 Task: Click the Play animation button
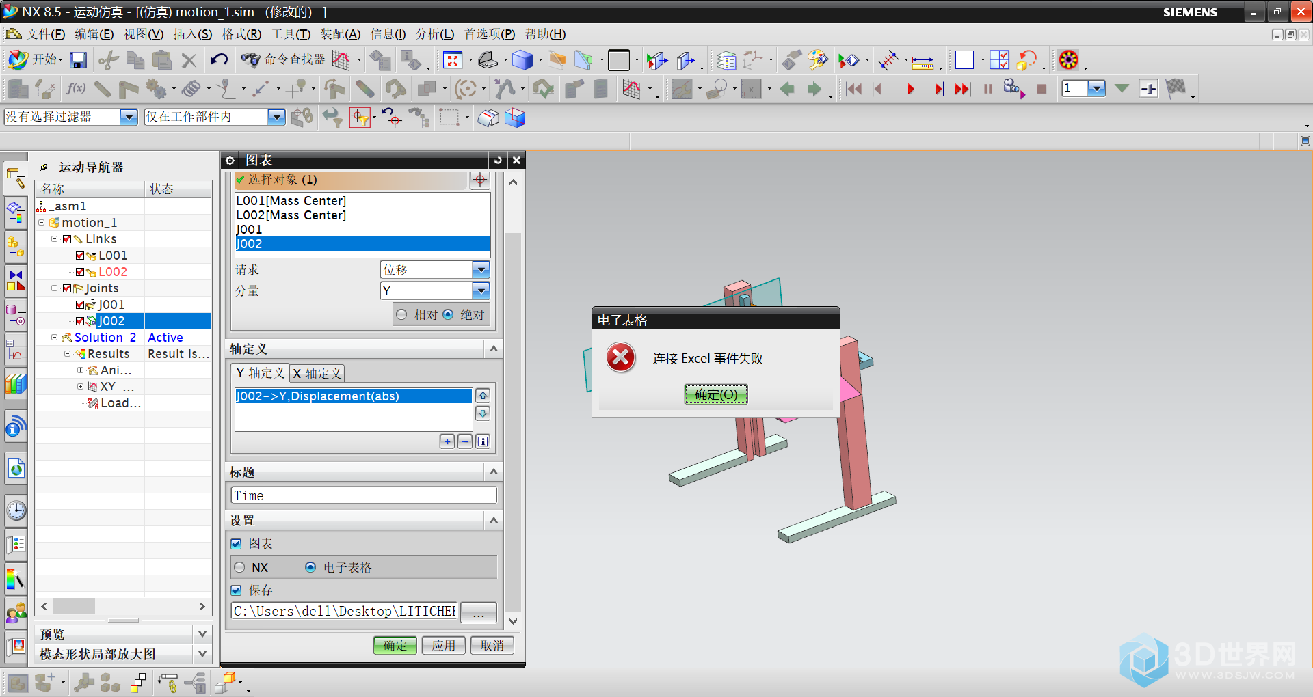910,89
